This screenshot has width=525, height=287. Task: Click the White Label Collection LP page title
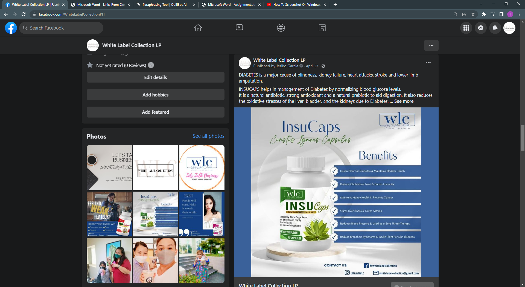click(132, 45)
